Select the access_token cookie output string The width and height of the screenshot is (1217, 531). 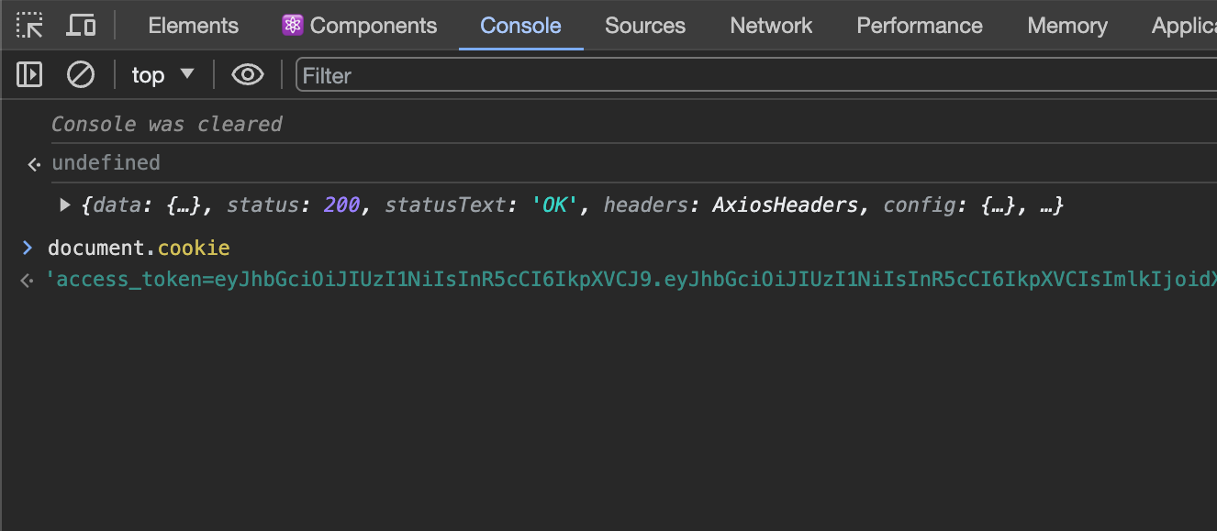[631, 280]
